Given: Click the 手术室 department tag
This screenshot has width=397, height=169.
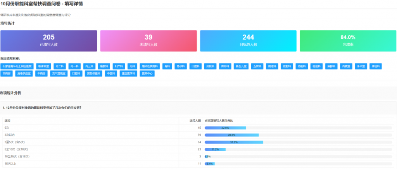Looking at the screenshot, I should 361,66.
